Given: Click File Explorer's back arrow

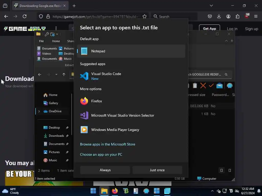Looking at the screenshot, I should [40, 75].
